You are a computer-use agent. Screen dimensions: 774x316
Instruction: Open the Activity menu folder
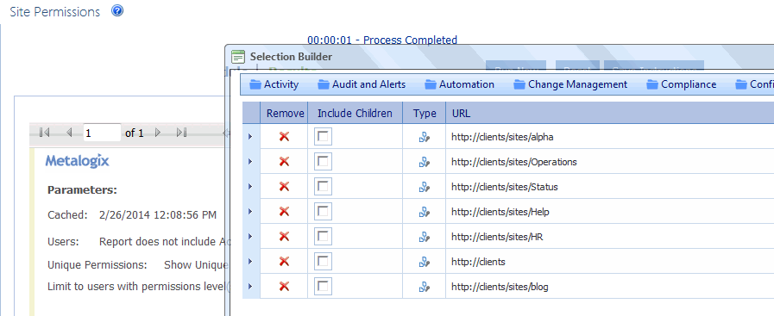(x=274, y=84)
